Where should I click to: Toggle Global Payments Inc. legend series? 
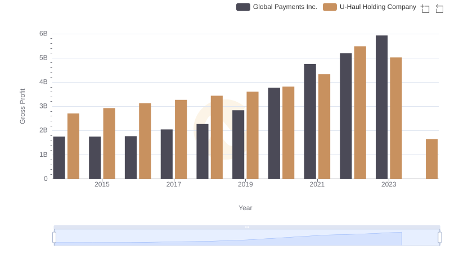coord(276,7)
